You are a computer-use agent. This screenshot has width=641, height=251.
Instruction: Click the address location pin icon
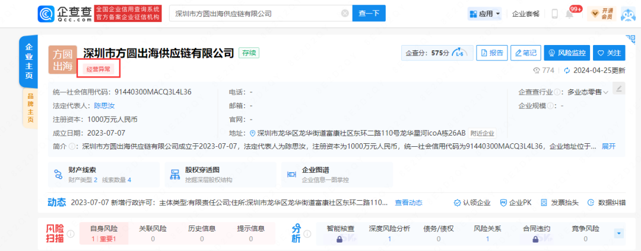252,133
